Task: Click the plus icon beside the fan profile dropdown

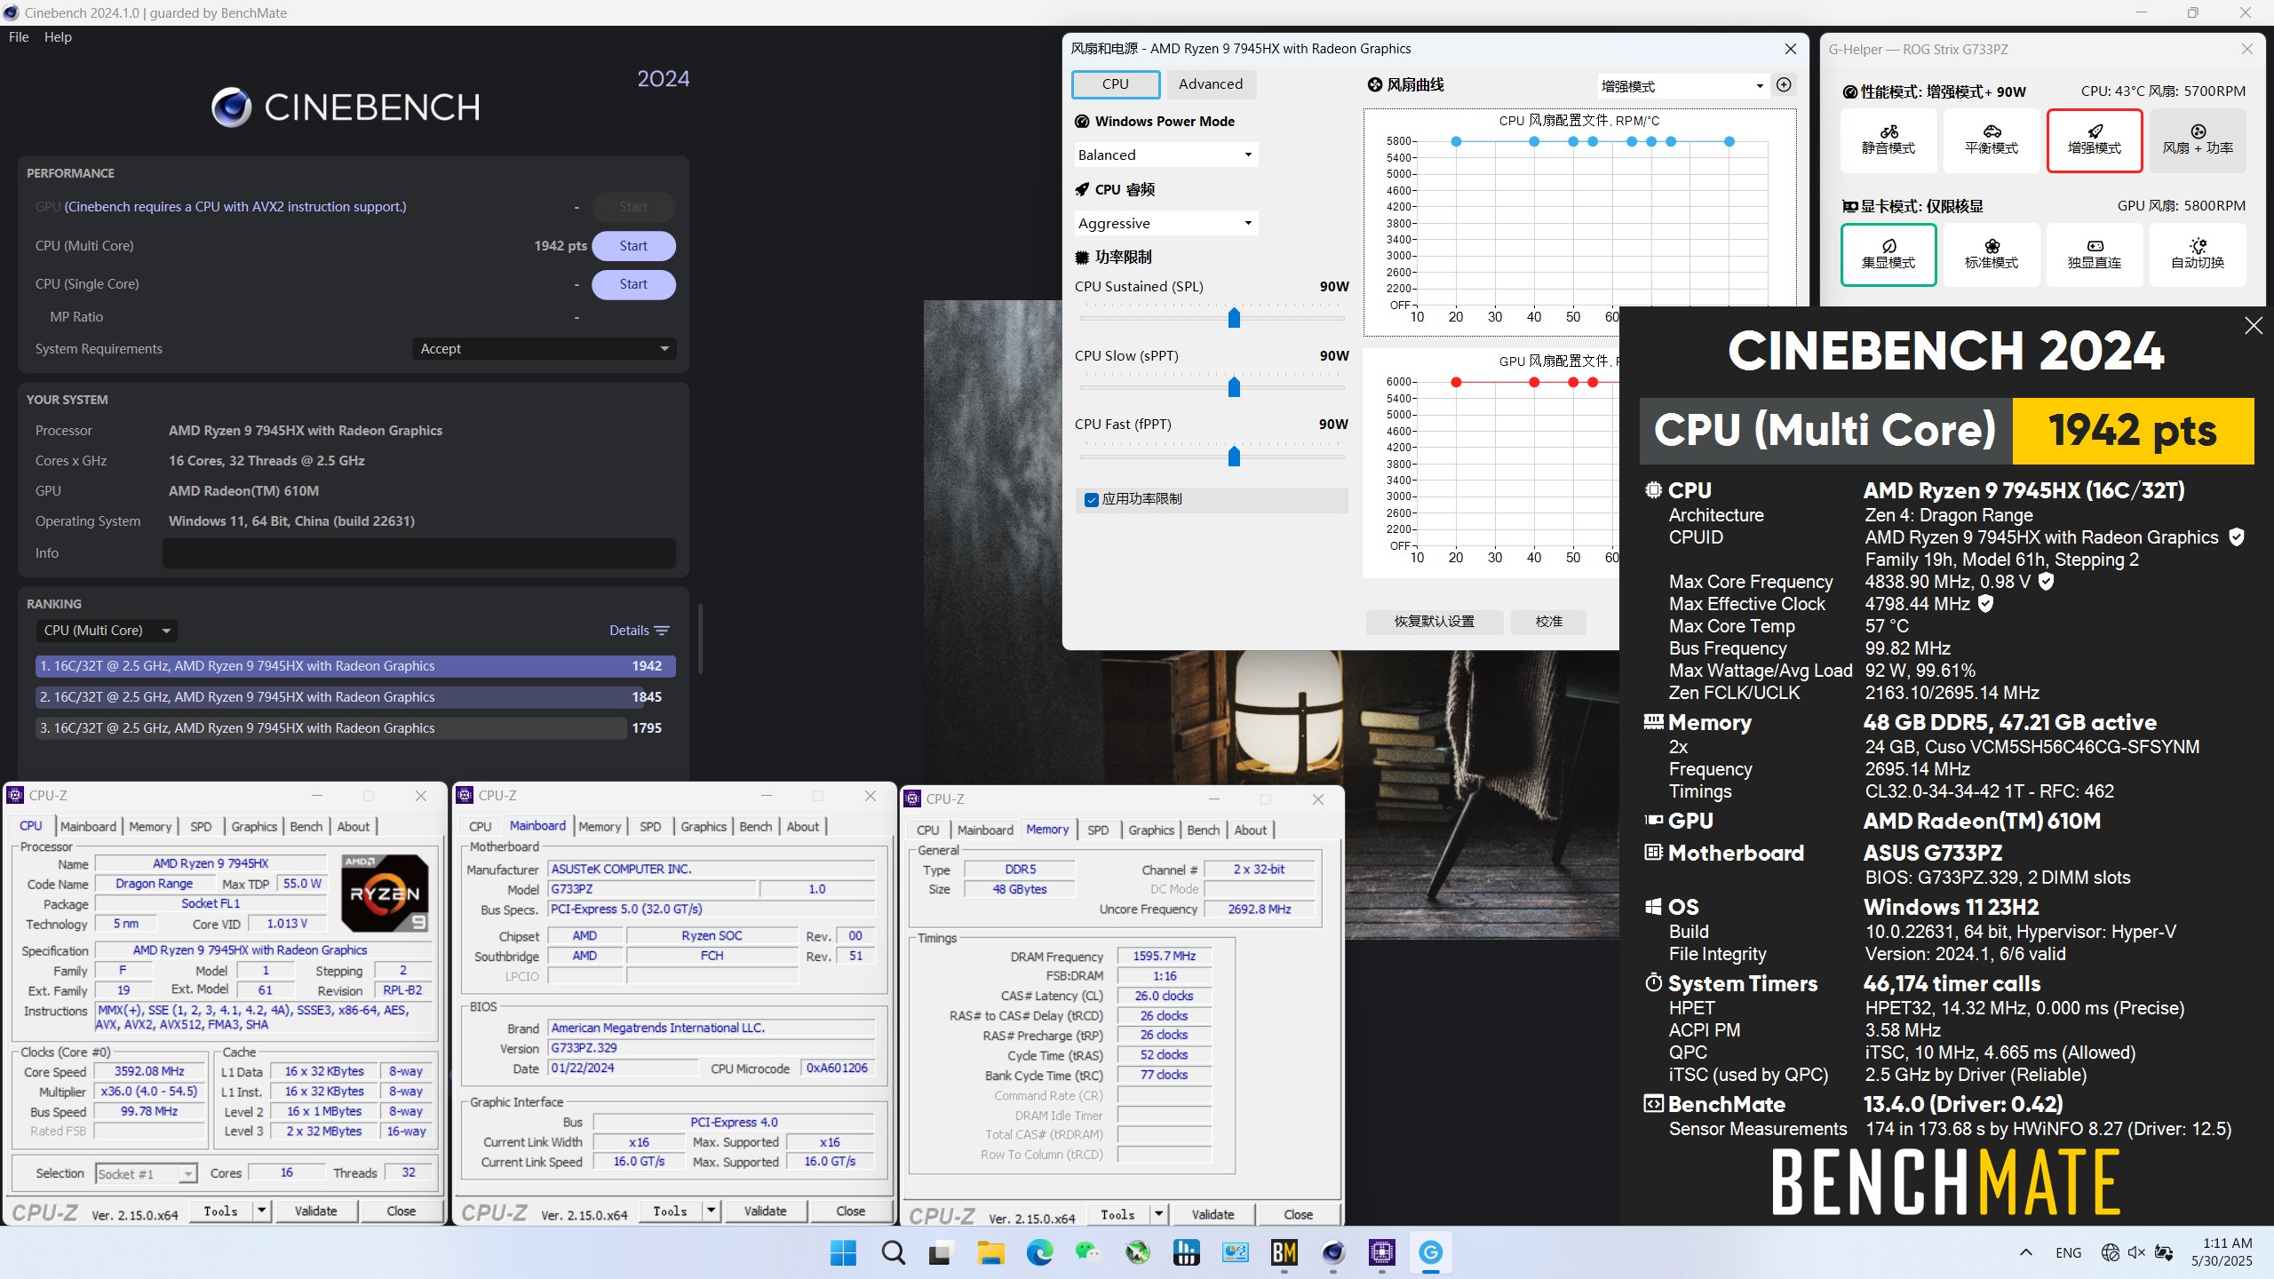Action: pos(1784,85)
